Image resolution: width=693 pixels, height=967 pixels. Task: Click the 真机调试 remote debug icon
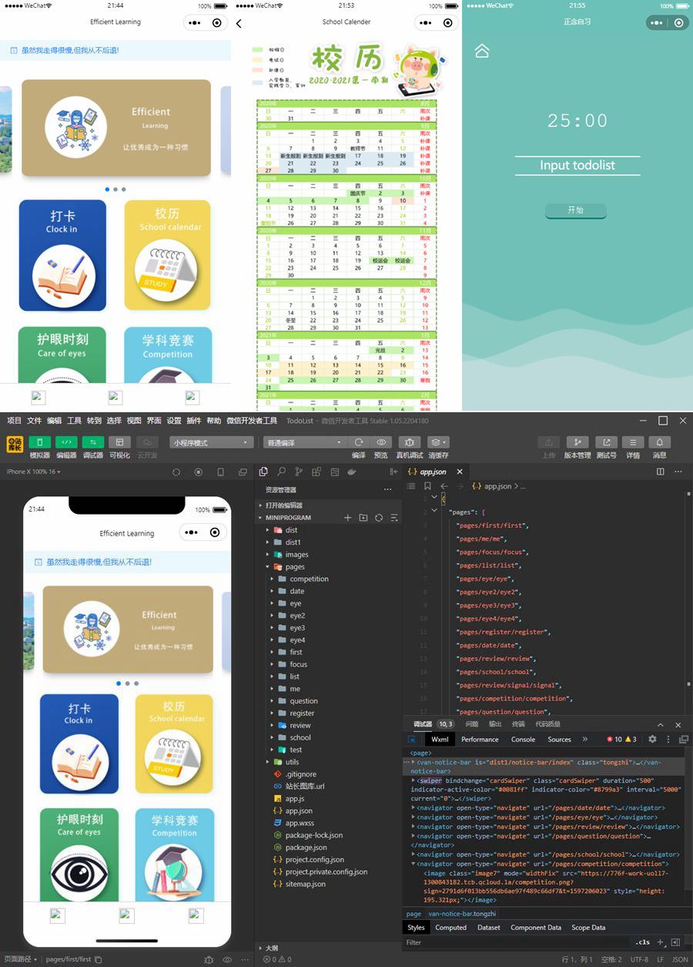(409, 442)
